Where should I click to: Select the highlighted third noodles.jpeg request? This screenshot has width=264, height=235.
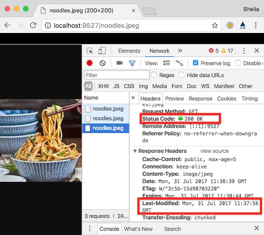click(x=106, y=128)
